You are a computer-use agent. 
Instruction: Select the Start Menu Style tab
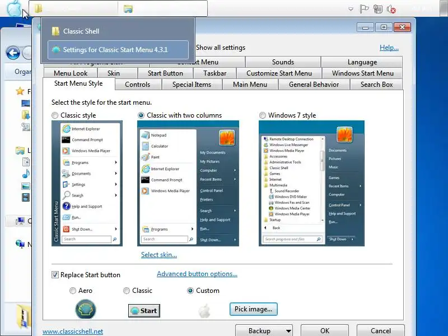(78, 83)
